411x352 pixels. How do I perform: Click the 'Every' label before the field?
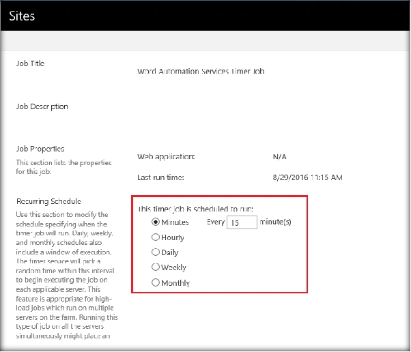pos(216,222)
